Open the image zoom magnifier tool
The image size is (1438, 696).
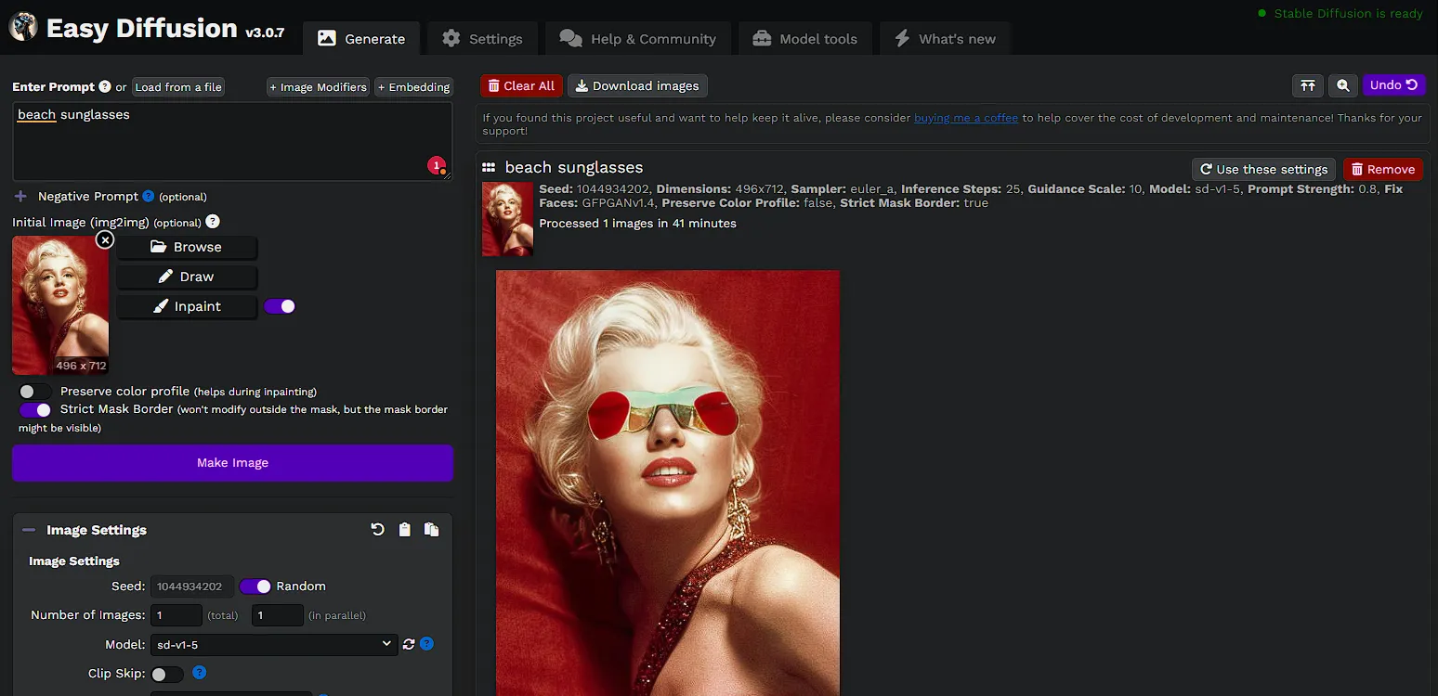[1342, 85]
